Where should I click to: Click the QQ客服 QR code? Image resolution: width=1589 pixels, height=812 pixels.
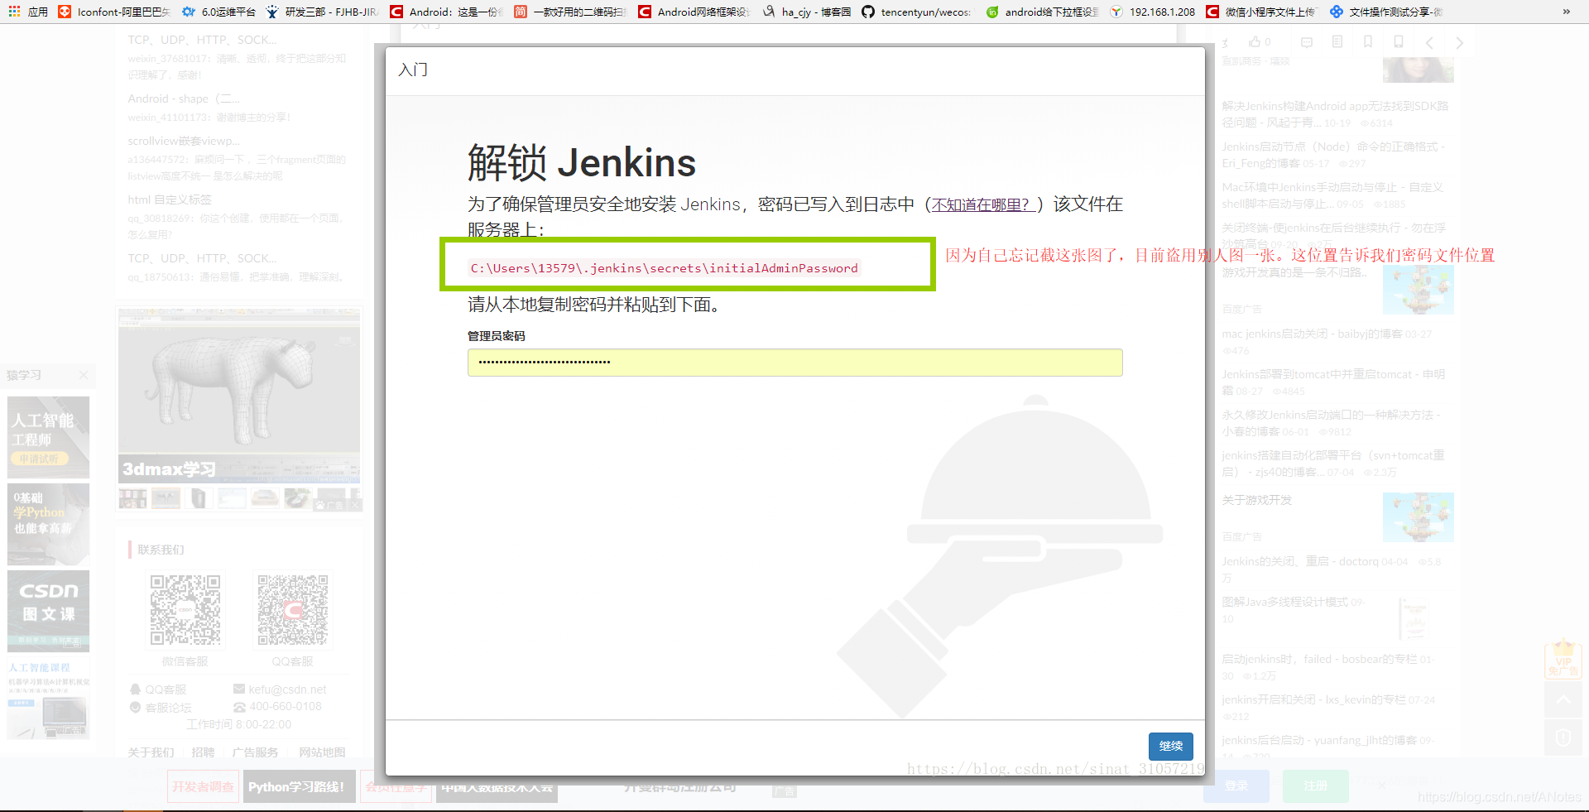coord(293,610)
